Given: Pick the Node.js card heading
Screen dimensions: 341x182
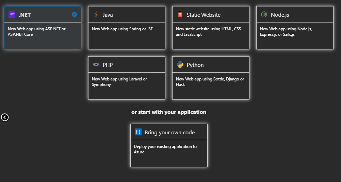Looking at the screenshot, I should (280, 15).
